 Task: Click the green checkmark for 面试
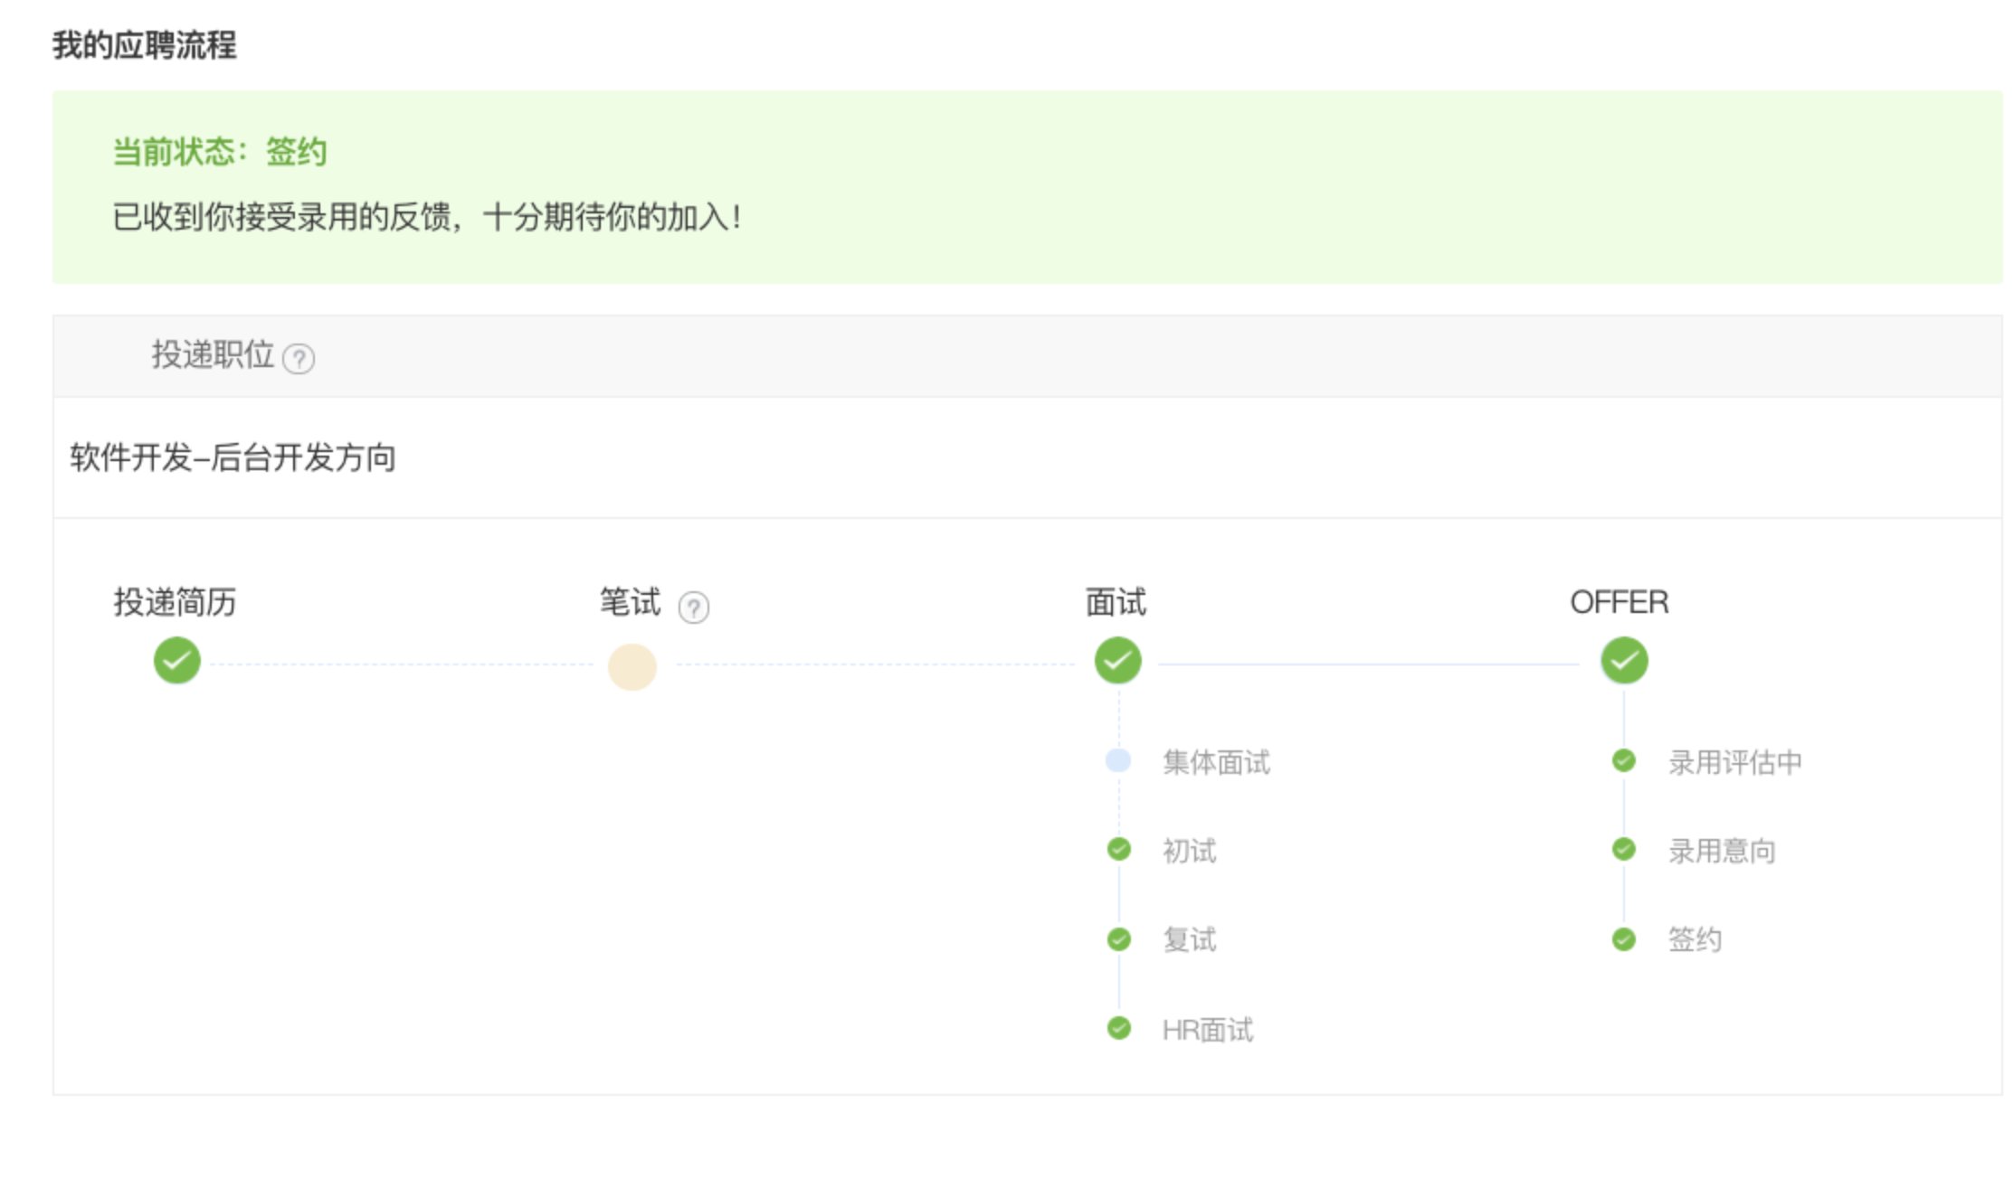tap(1118, 660)
